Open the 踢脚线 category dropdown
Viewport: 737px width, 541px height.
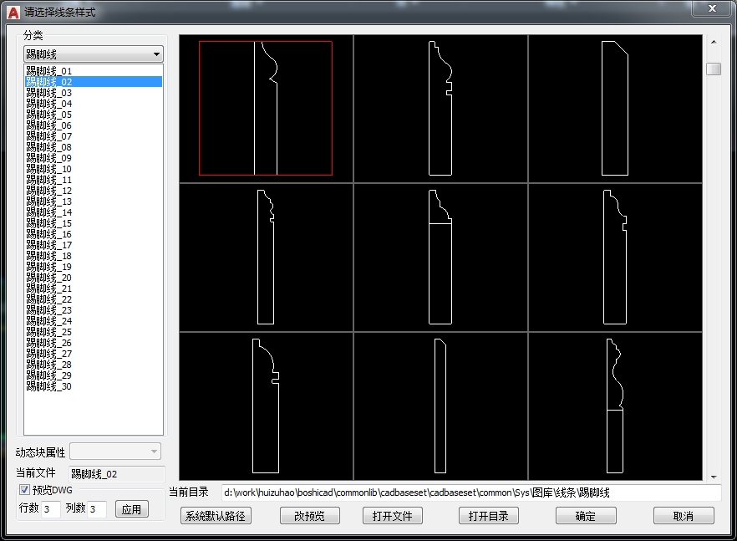(94, 54)
